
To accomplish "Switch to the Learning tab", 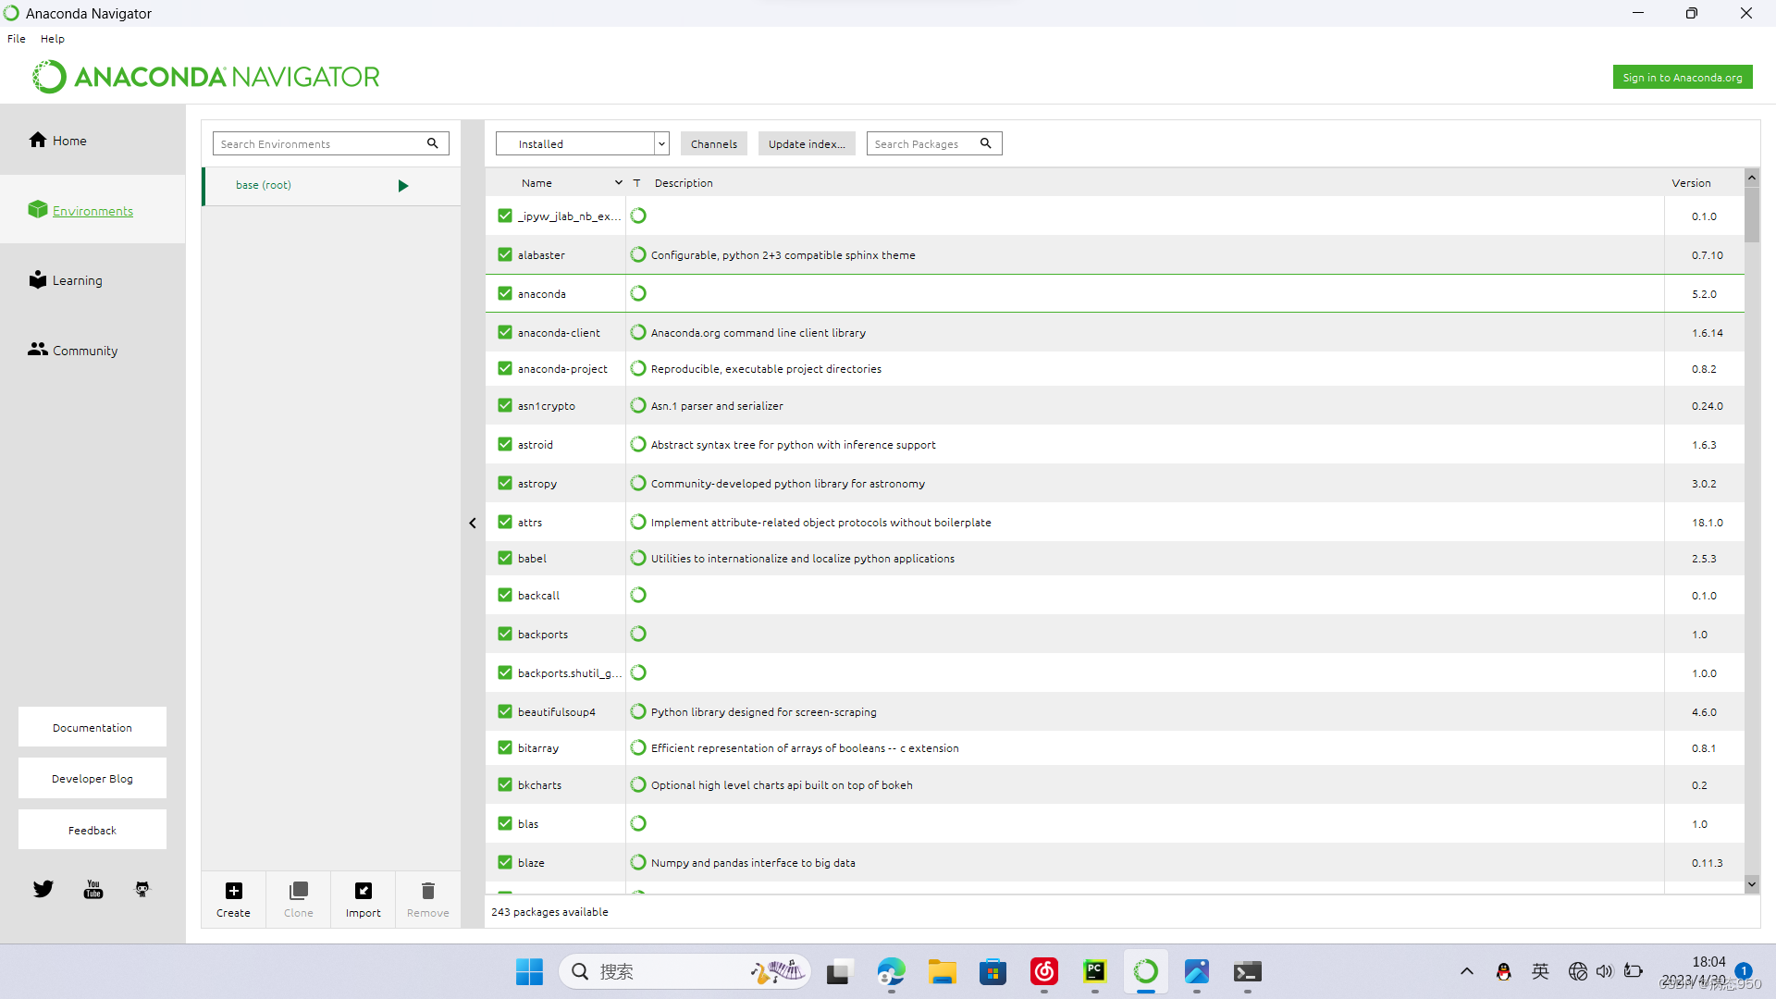I will point(77,280).
